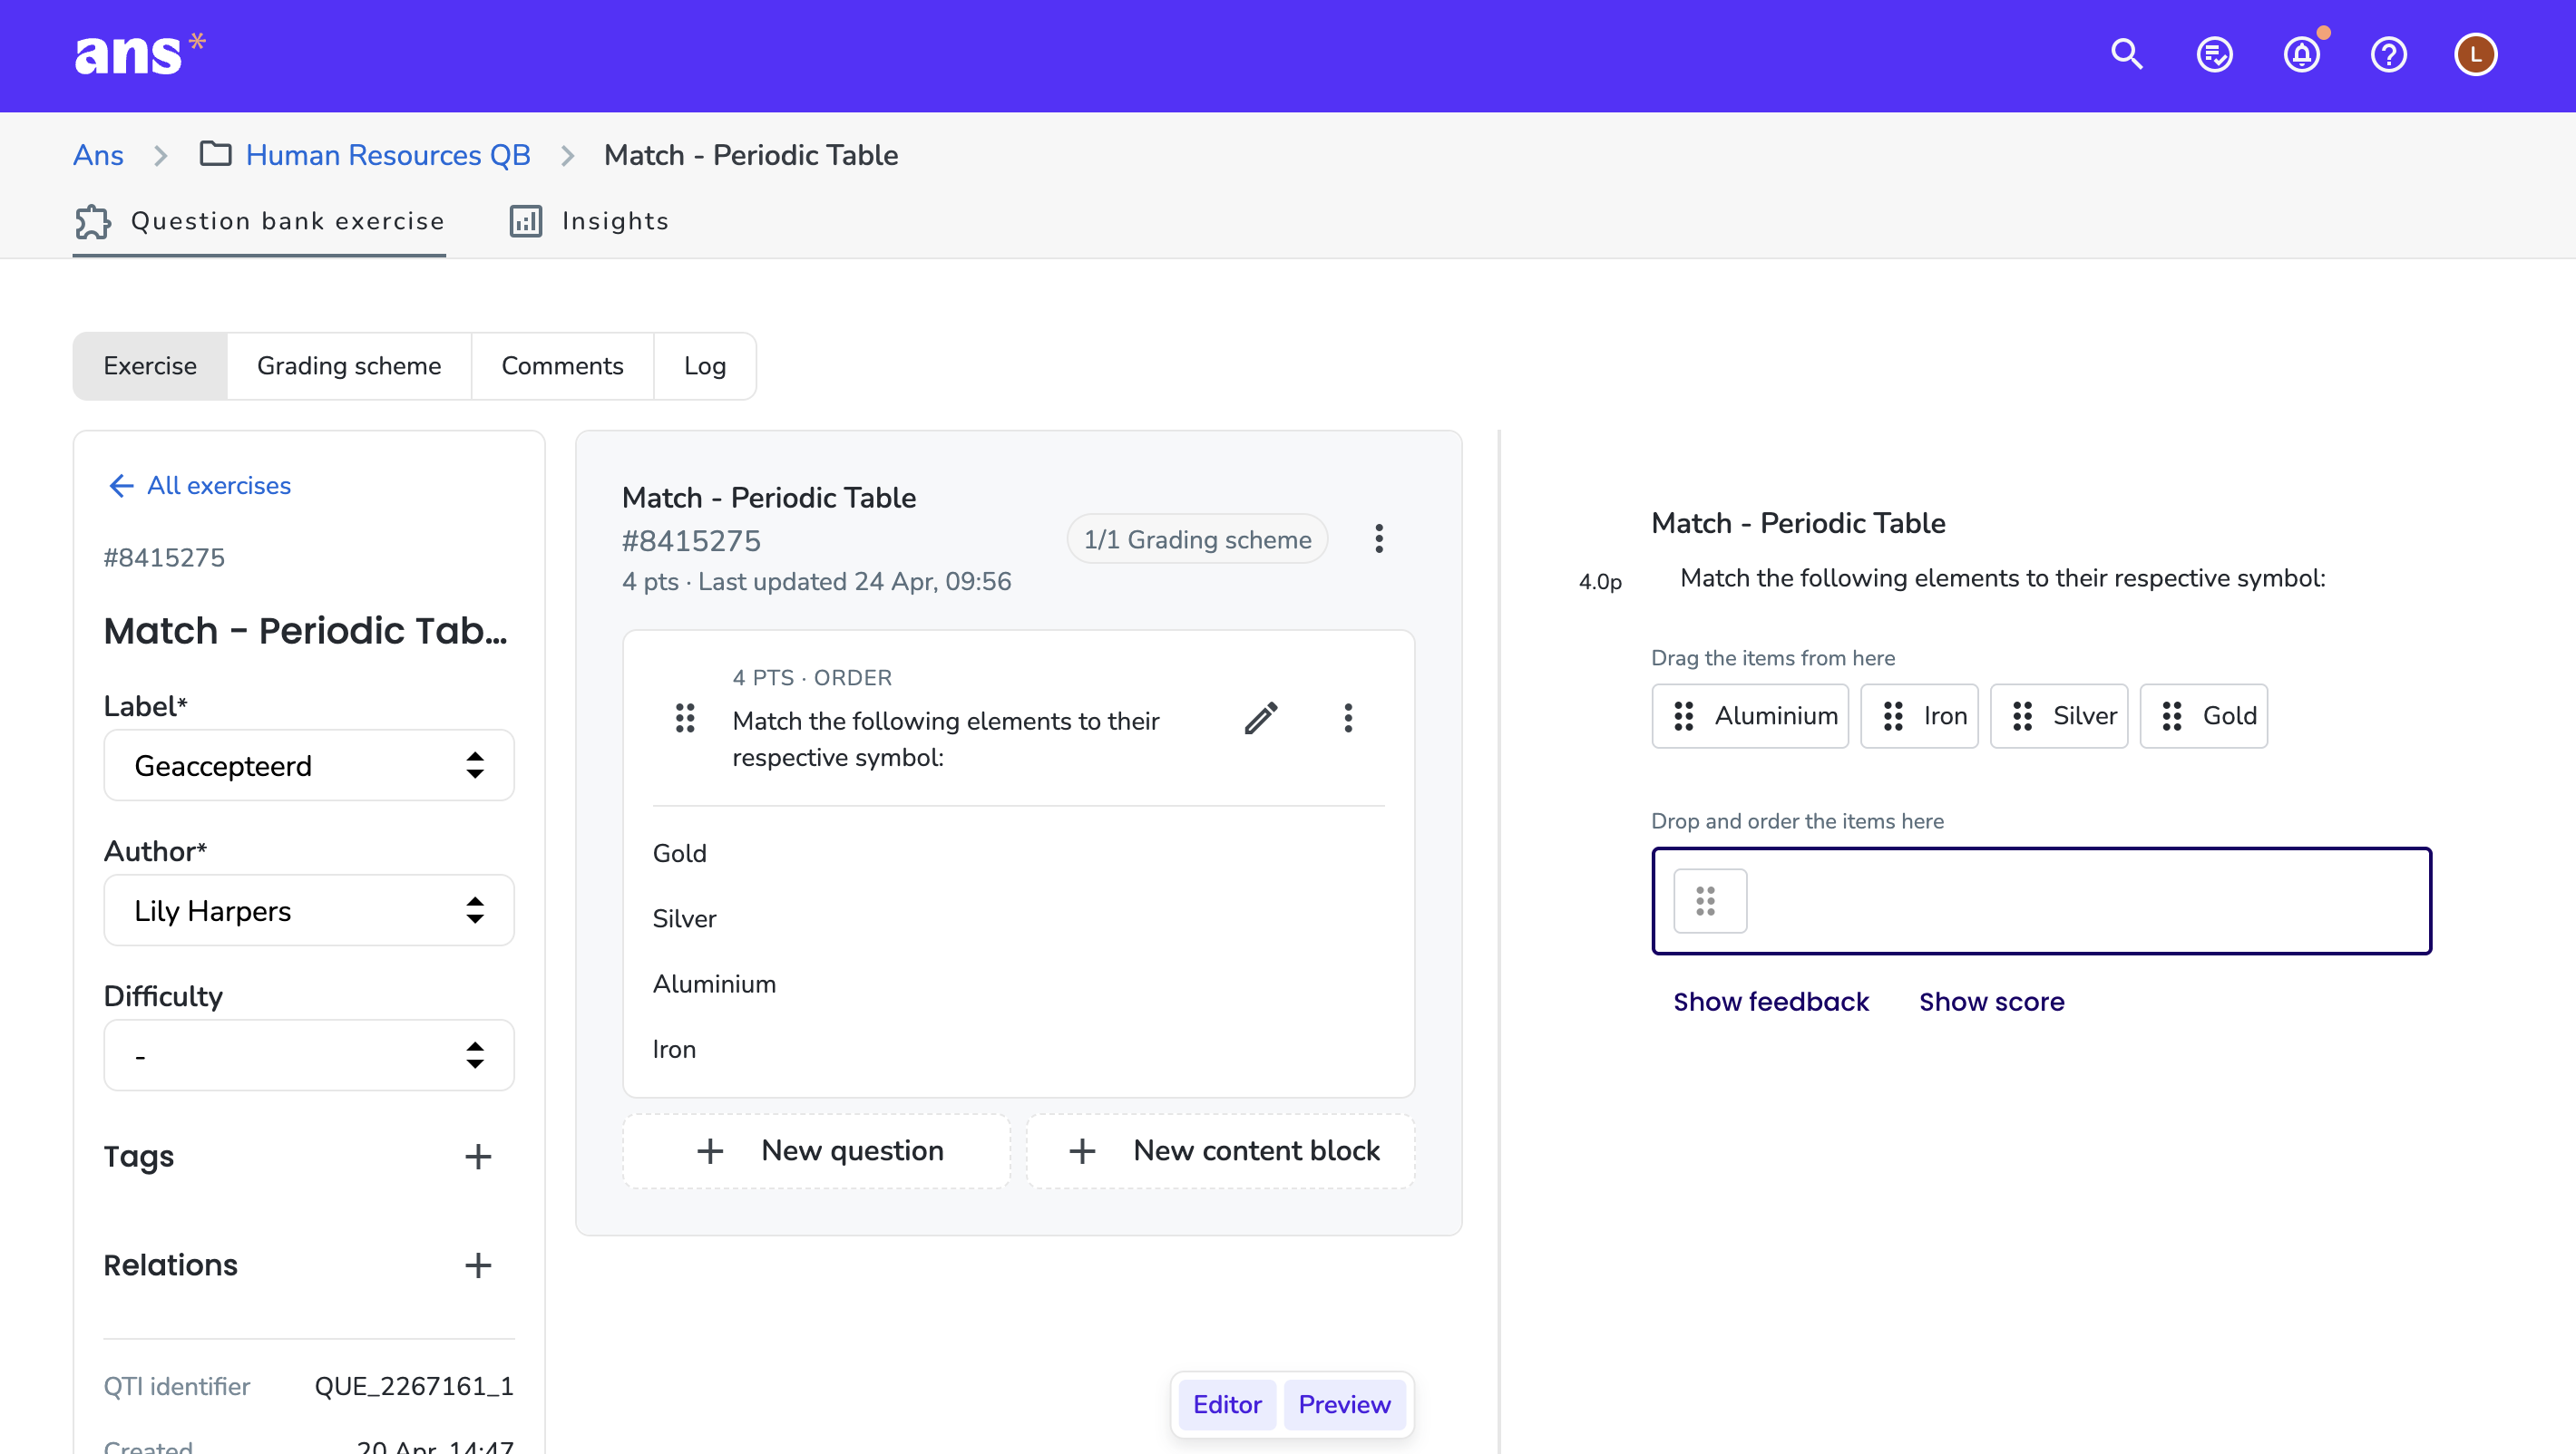Screen dimensions: 2576x1454
Task: Click the 4 PTS · ORDER question label
Action: click(812, 677)
